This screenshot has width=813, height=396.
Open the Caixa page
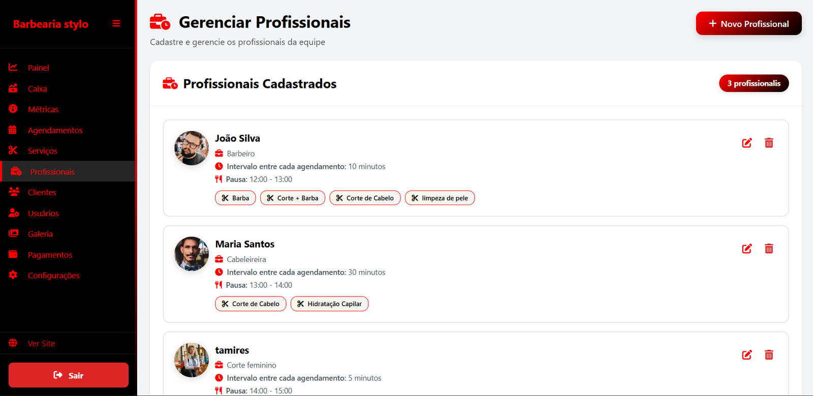tap(37, 89)
